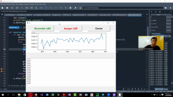Run the current cell
This screenshot has height=97, width=173.
pos(27,8)
